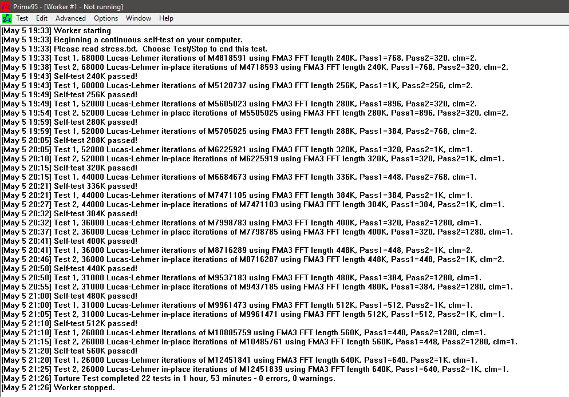Click the Test 1 M12451841 log line
The image size is (569, 397).
click(x=239, y=360)
